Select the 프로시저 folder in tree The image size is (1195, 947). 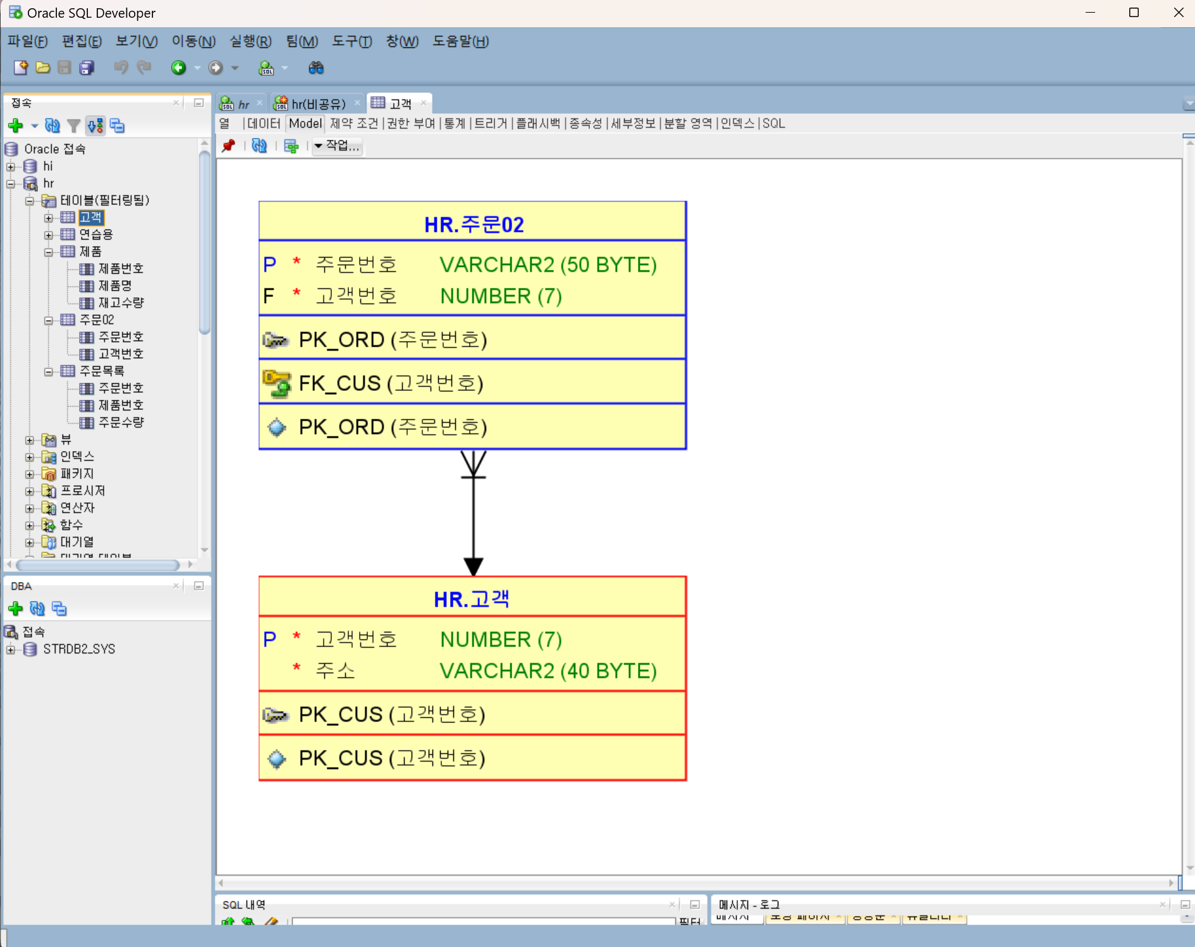[x=82, y=491]
